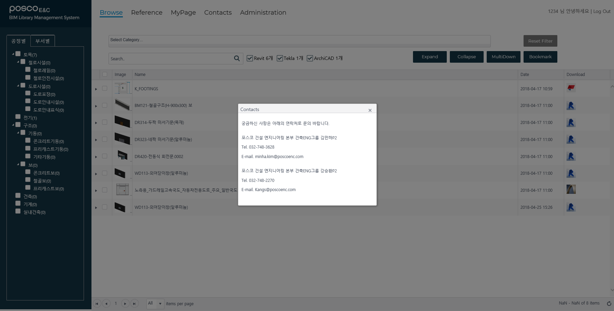
Task: Select 철로레일(0) tree item
Action: (x=44, y=71)
